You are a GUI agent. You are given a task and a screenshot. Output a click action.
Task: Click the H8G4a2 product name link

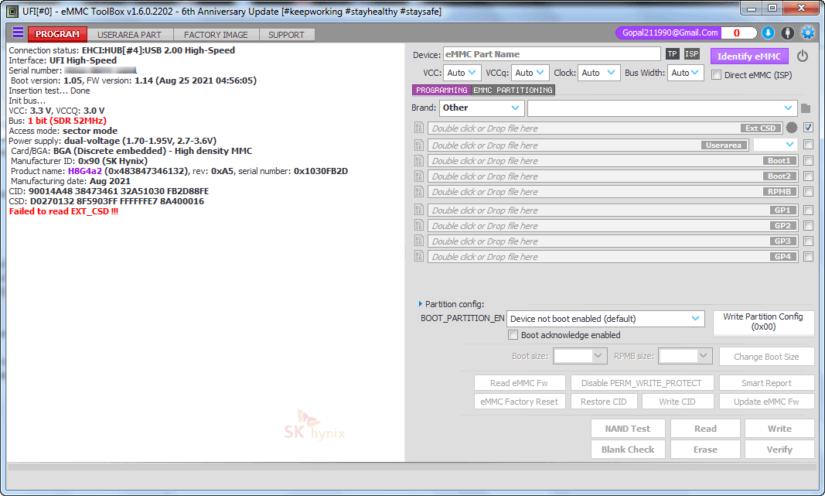tap(85, 171)
